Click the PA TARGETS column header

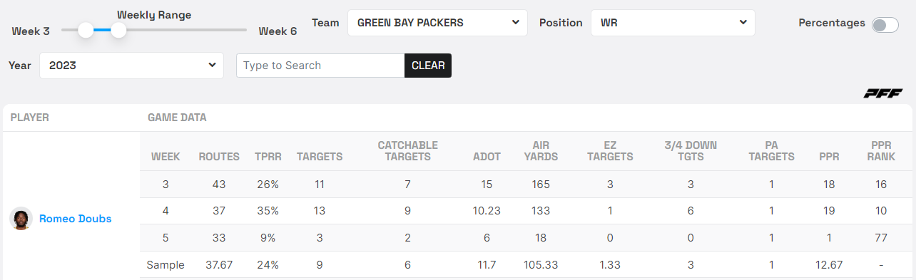[771, 151]
